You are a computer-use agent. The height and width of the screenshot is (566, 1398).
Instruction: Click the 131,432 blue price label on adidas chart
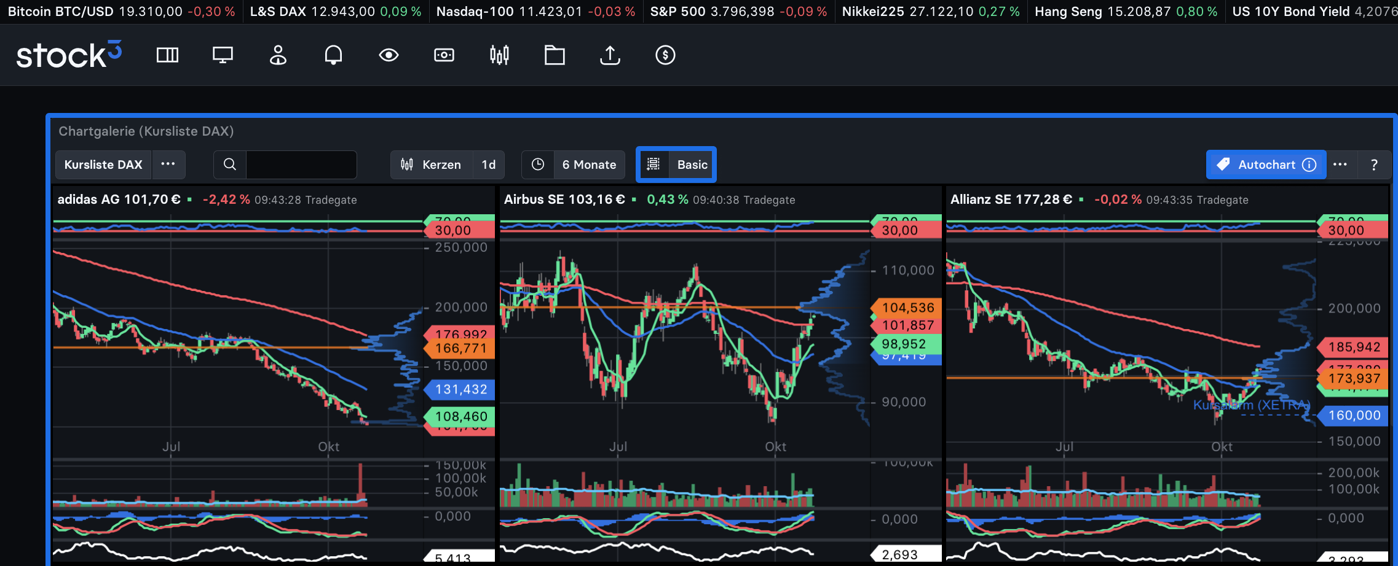[460, 389]
